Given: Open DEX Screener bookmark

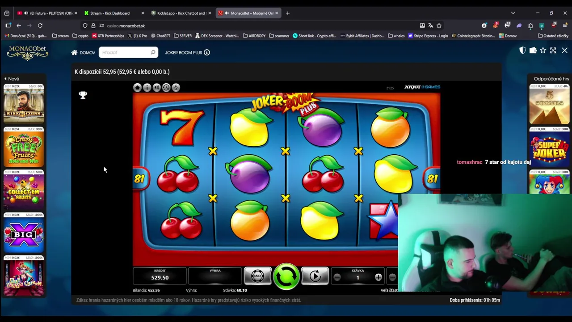Looking at the screenshot, I should tap(217, 36).
